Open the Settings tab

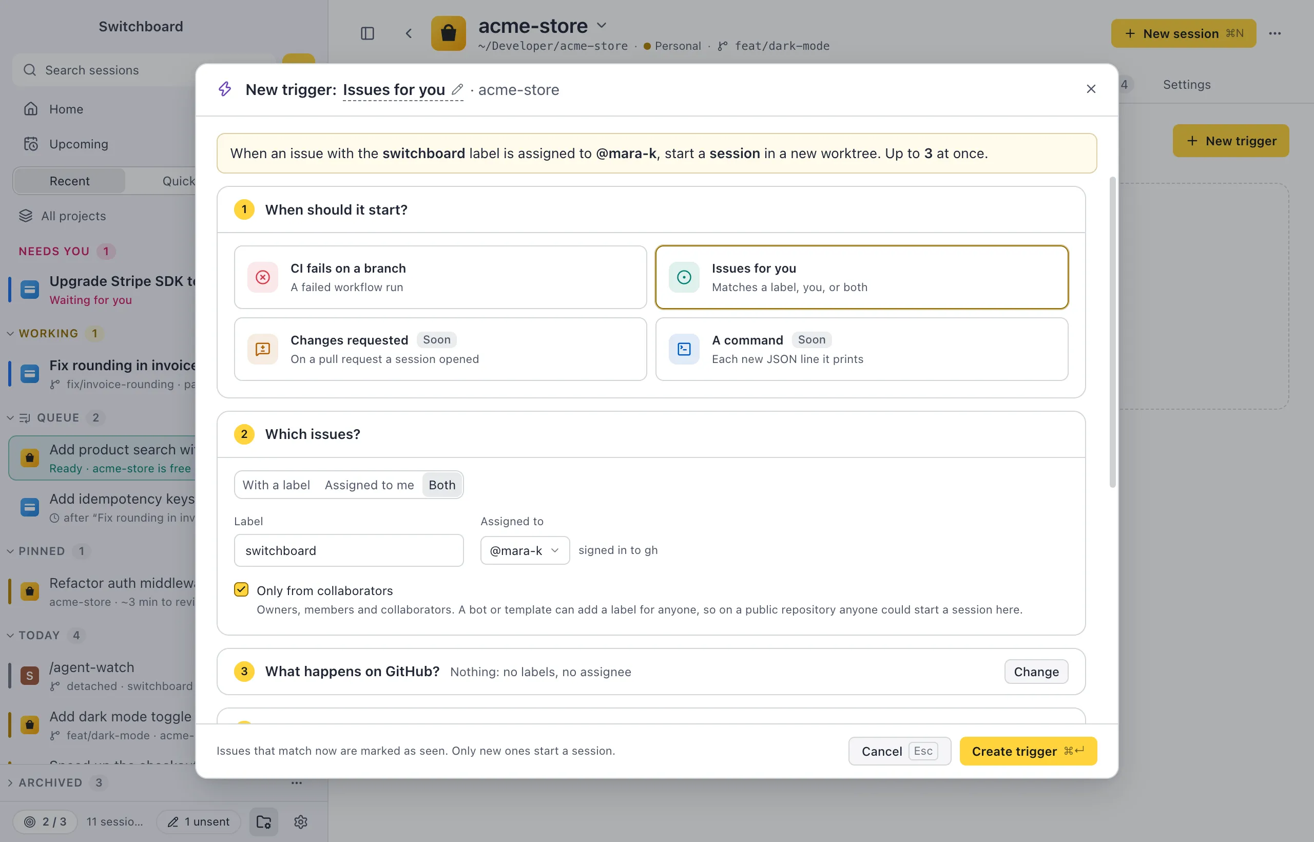coord(1186,84)
